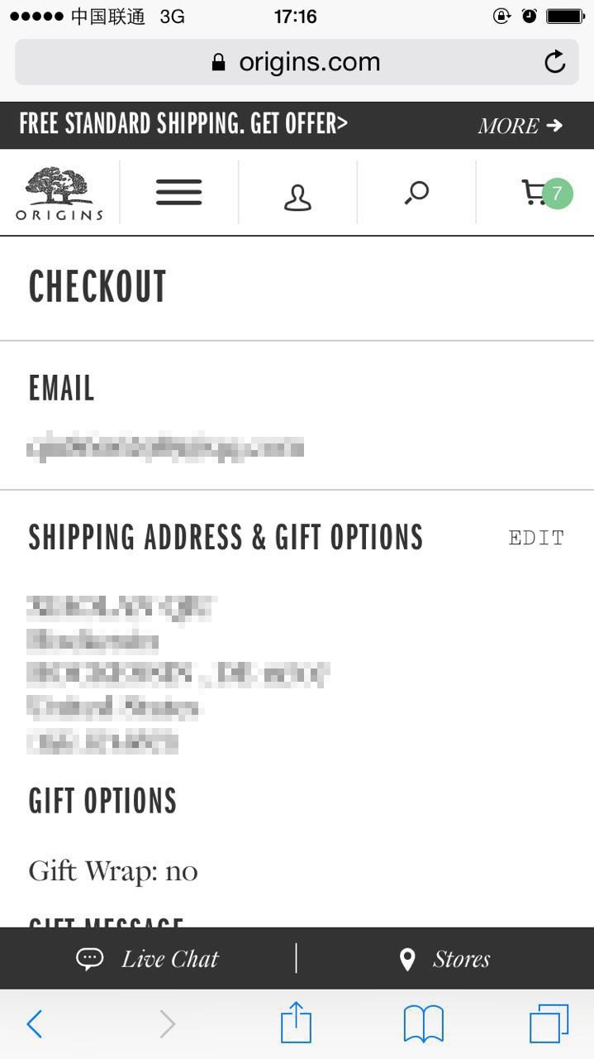Go to the Origins home logo
Image resolution: width=594 pixels, height=1059 pixels.
tap(59, 194)
